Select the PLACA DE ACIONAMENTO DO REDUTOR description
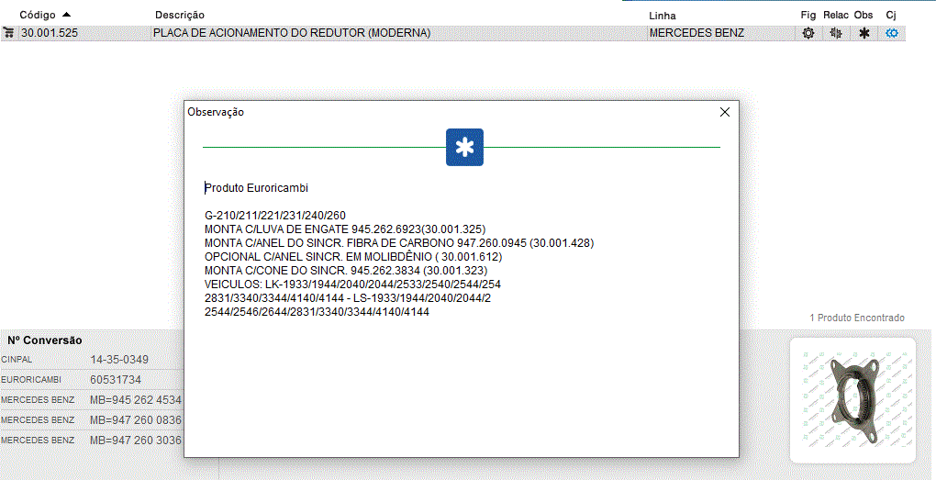 (292, 33)
